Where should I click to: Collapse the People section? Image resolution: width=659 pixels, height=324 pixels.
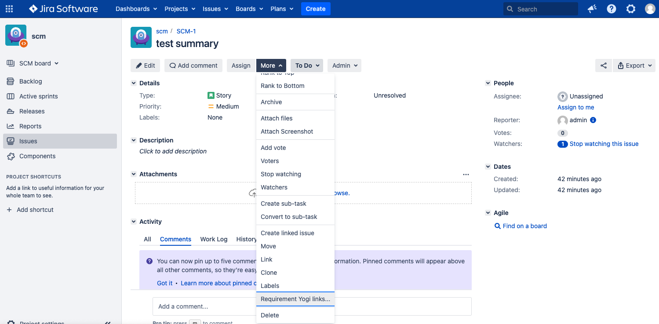(x=488, y=83)
